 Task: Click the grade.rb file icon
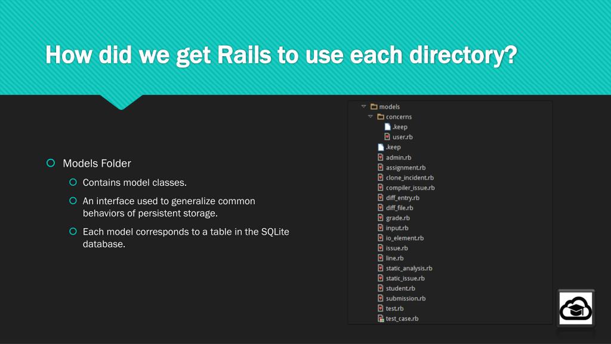381,218
